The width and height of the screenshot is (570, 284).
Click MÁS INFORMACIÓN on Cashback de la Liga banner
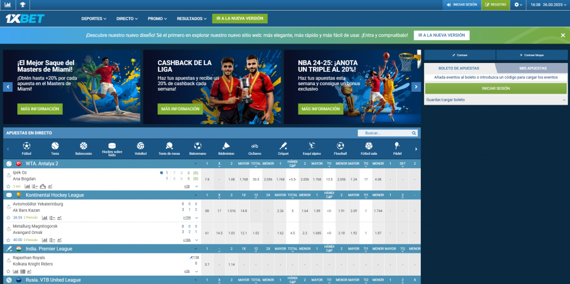(x=180, y=109)
